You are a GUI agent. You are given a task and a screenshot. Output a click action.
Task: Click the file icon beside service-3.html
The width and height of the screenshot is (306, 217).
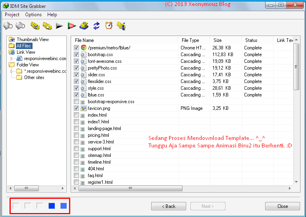pos(83,142)
